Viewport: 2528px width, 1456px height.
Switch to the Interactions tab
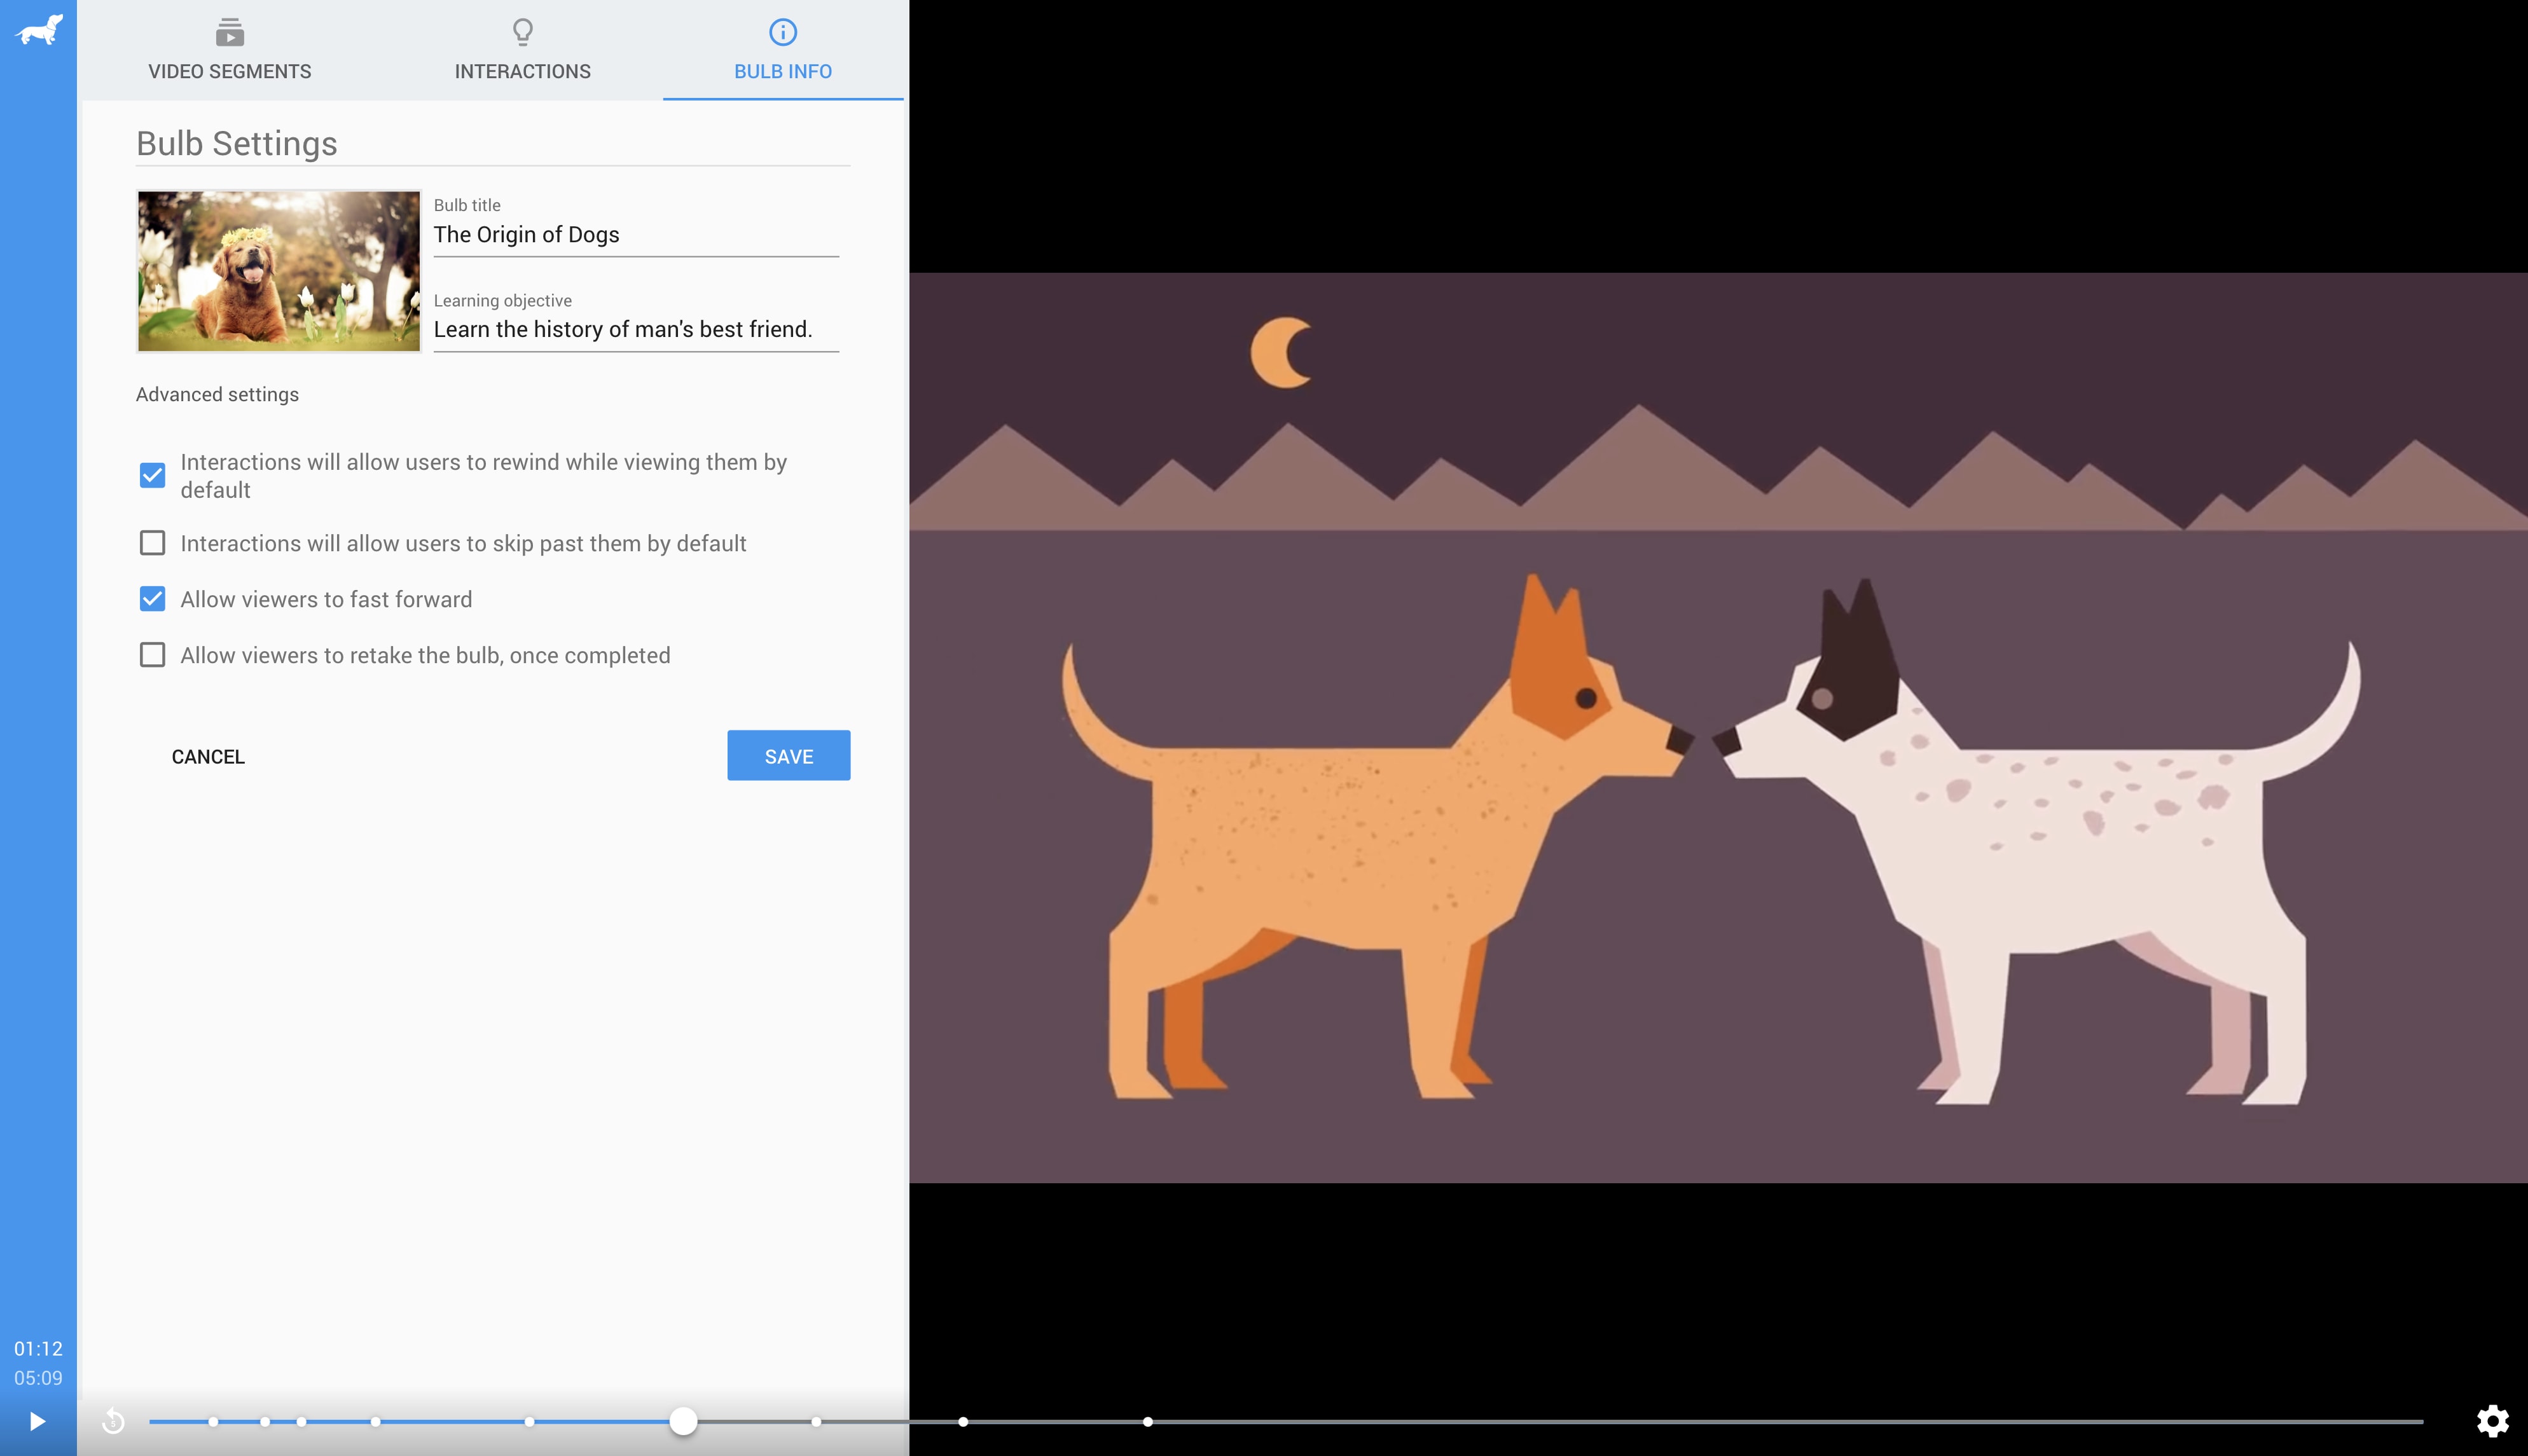pos(522,49)
